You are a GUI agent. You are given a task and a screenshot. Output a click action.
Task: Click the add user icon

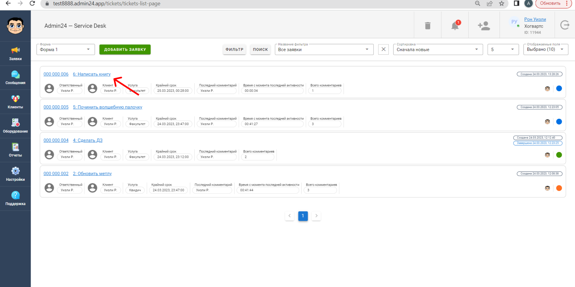[484, 26]
